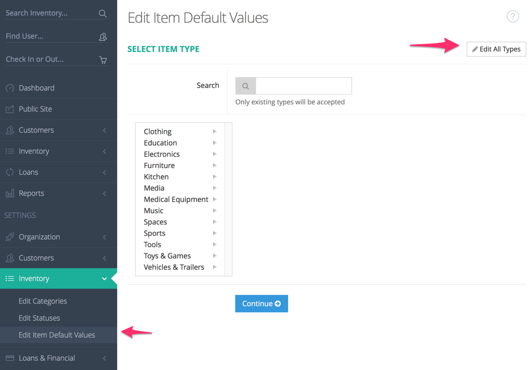530x370 pixels.
Task: Click the Dashboard gauge icon
Action: coord(10,88)
